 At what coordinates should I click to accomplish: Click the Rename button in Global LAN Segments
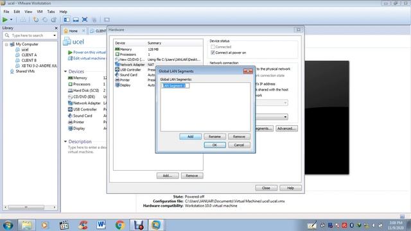point(214,137)
